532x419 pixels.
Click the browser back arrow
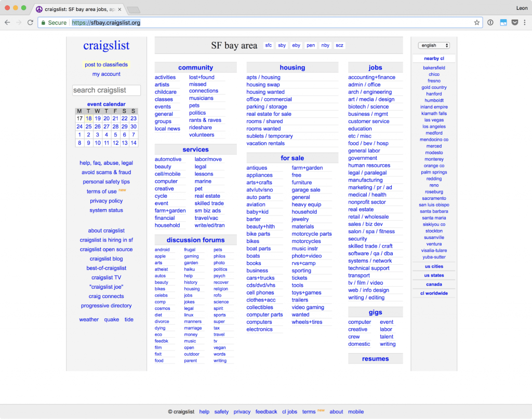[x=7, y=22]
